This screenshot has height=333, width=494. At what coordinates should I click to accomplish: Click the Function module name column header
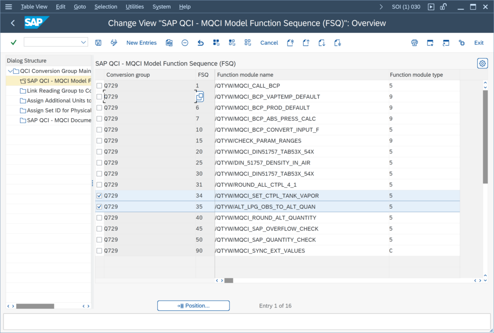point(302,75)
